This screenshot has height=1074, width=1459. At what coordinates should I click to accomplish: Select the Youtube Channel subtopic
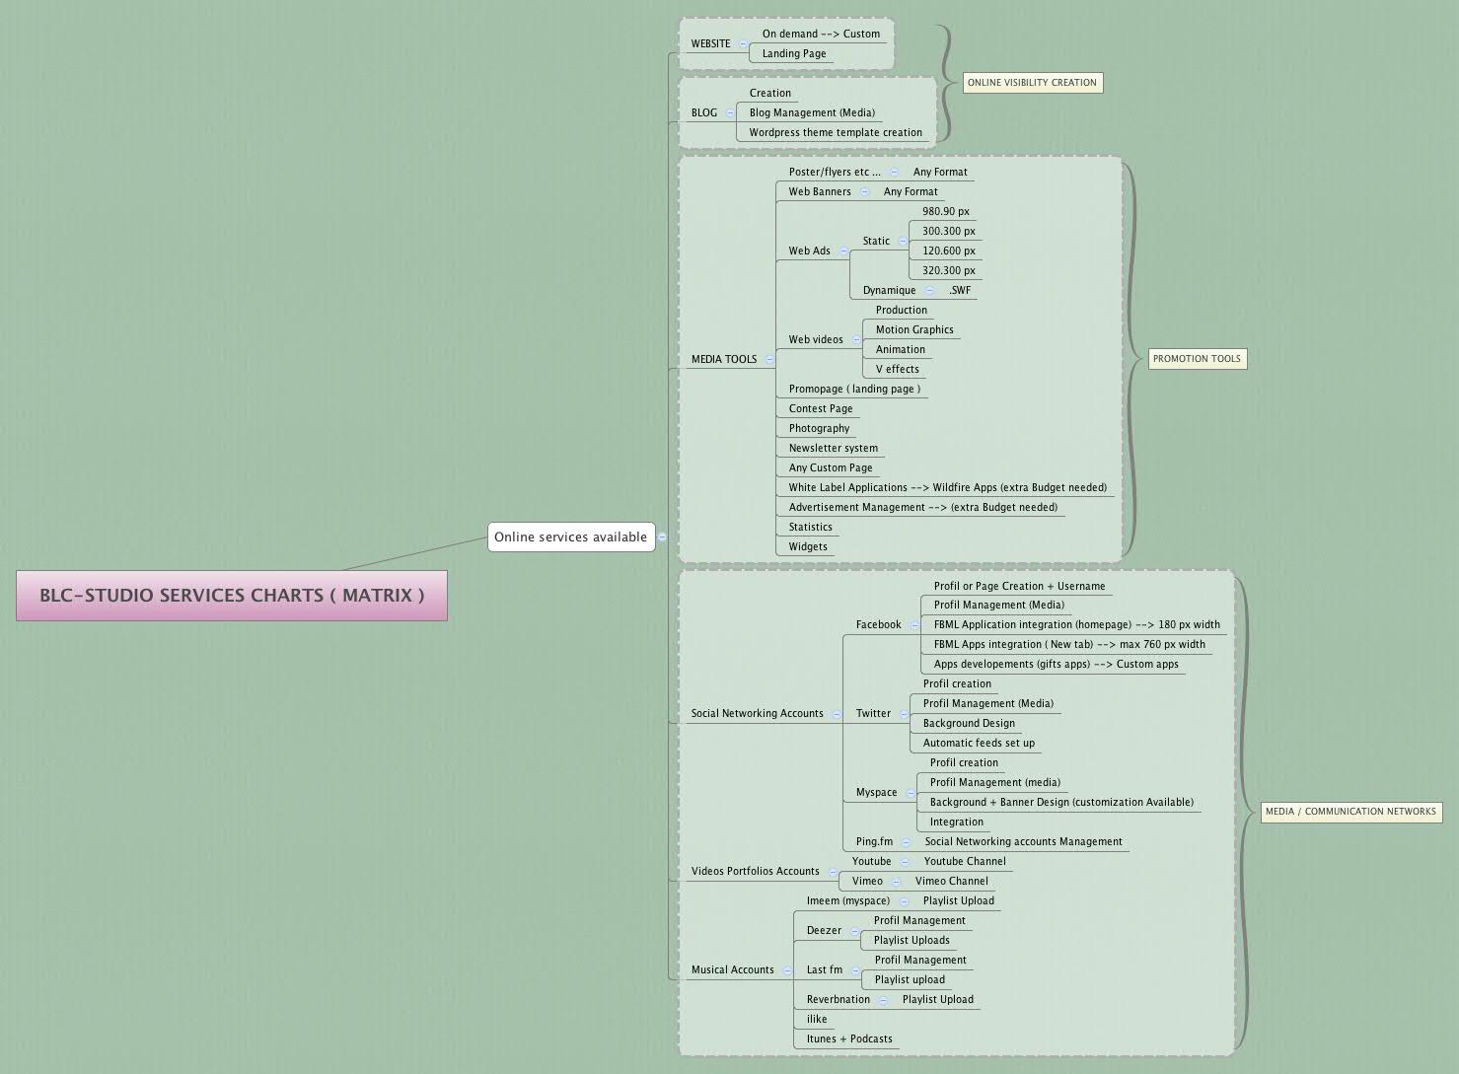point(964,861)
